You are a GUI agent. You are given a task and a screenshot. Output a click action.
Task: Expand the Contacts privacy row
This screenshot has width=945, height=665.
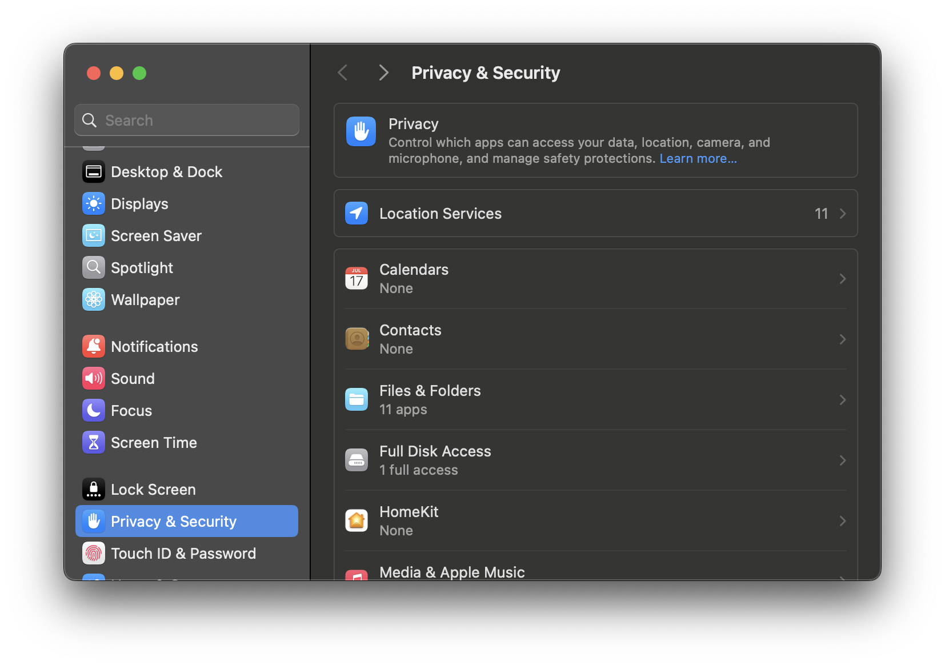coord(843,339)
